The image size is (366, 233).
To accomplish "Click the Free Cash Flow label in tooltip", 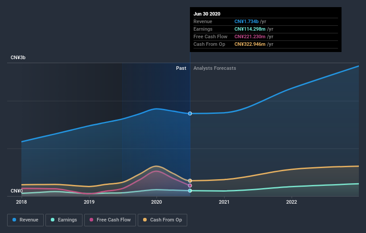I will pos(210,36).
